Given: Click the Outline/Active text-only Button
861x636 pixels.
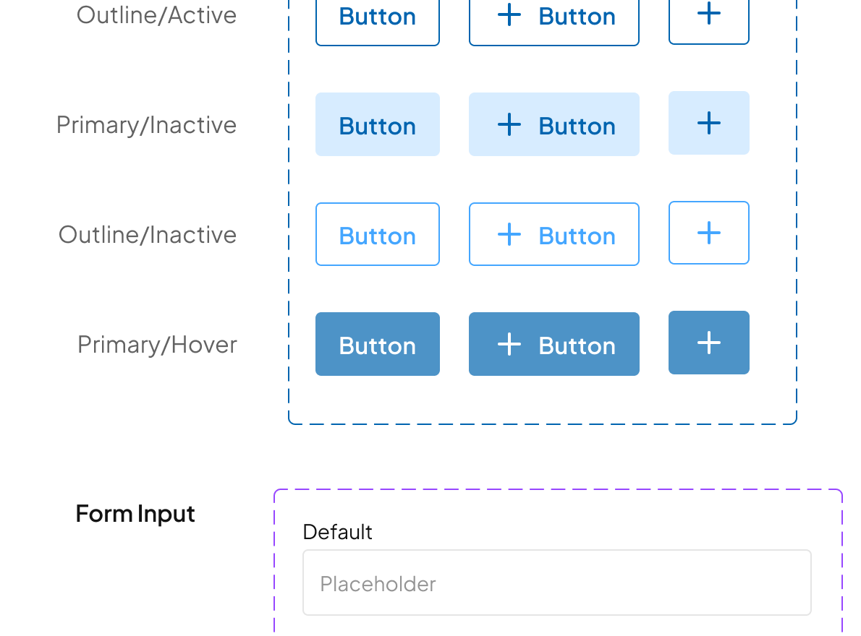Looking at the screenshot, I should pyautogui.click(x=377, y=20).
